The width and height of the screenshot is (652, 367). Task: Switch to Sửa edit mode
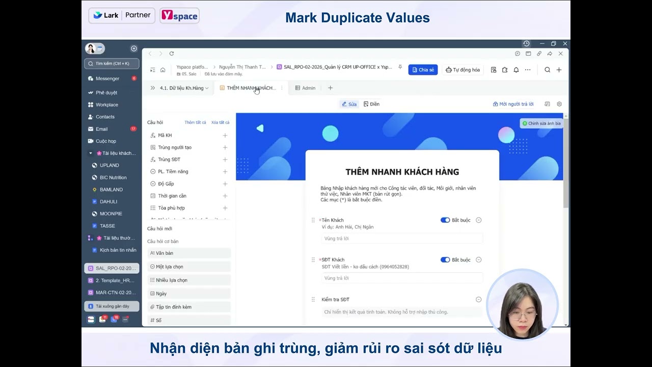[x=349, y=104]
